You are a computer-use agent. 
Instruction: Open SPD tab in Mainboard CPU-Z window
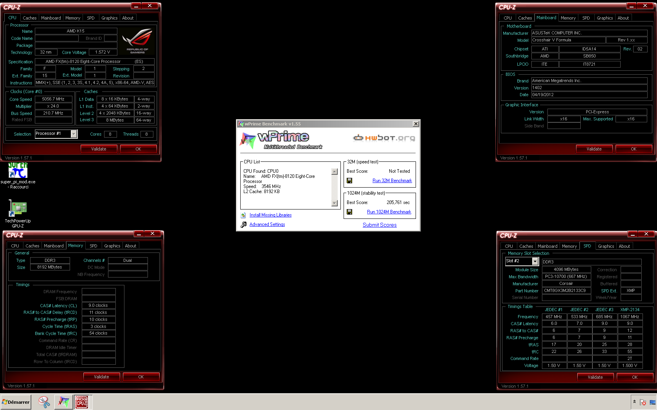tap(586, 18)
